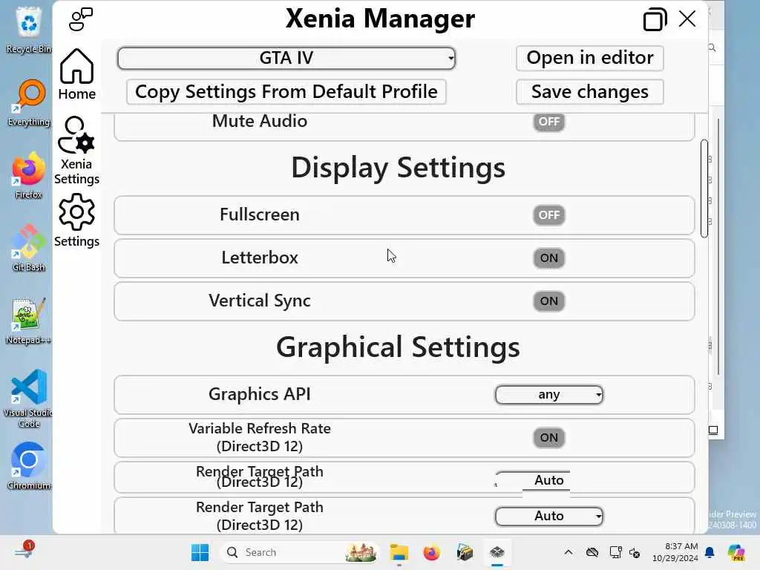Viewport: 760px width, 570px height.
Task: Open File Explorer from the taskbar
Action: pos(399,552)
